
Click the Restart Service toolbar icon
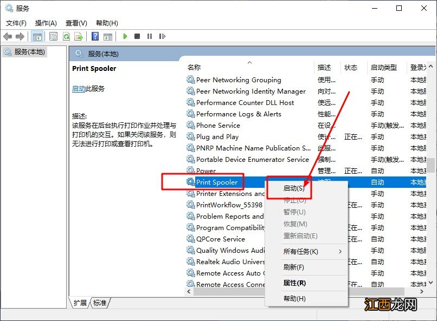(162, 36)
